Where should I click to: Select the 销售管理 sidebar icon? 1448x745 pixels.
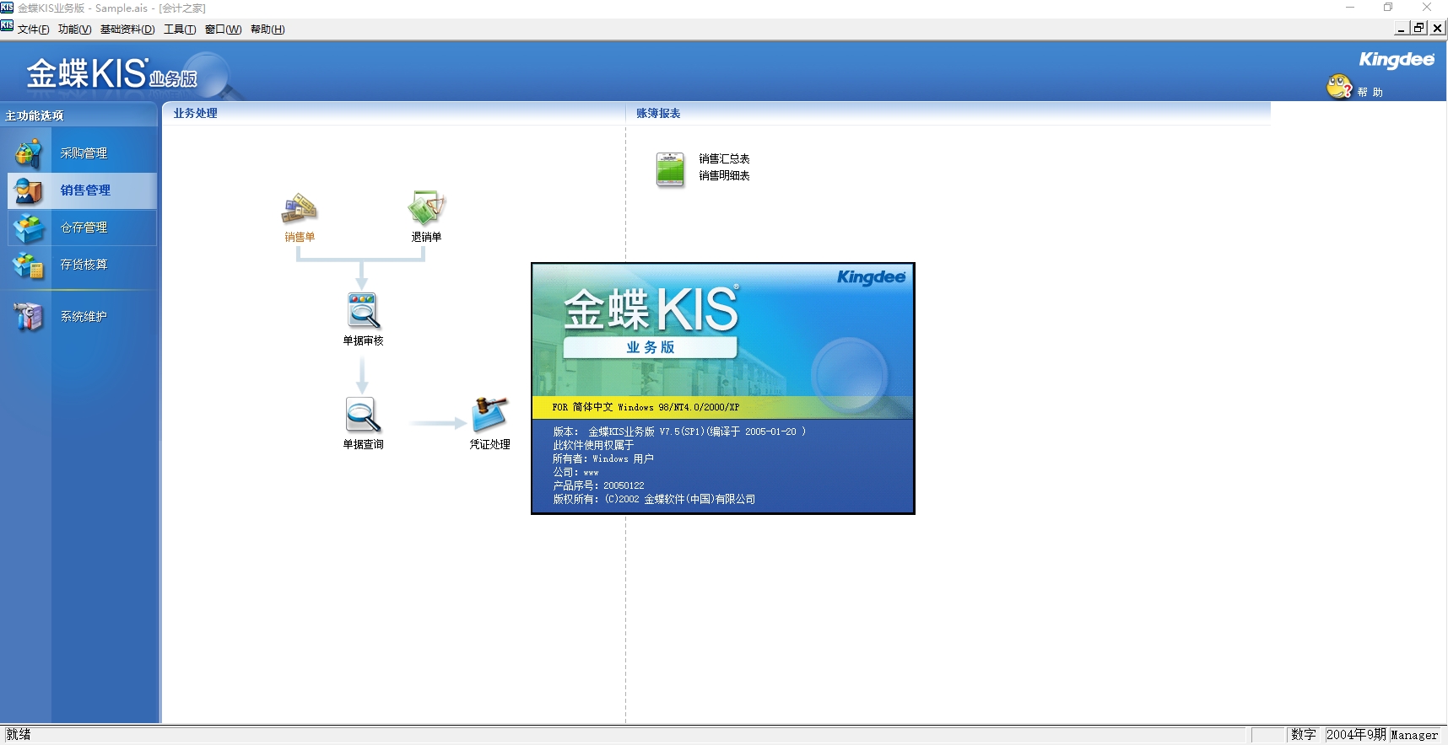click(x=28, y=190)
